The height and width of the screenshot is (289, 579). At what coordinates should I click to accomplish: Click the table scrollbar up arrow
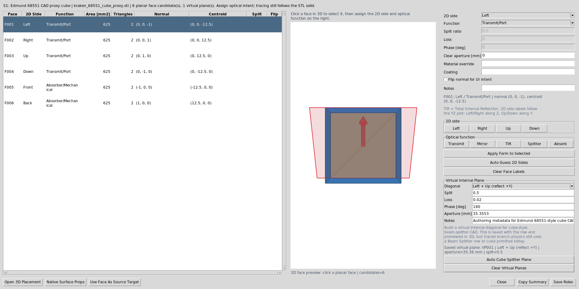[x=284, y=14]
